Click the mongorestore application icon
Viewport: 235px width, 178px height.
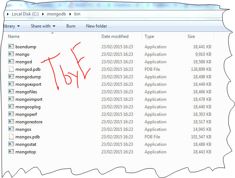point(11,122)
